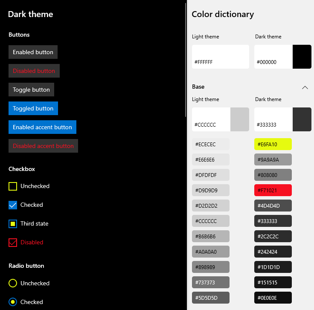The width and height of the screenshot is (314, 310).
Task: Select the #ECECEC light theme swatch
Action: pos(211,144)
